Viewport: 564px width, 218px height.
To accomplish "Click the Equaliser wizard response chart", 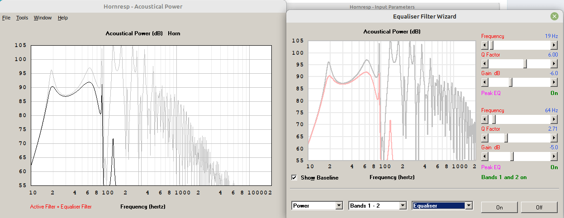I will [x=392, y=100].
